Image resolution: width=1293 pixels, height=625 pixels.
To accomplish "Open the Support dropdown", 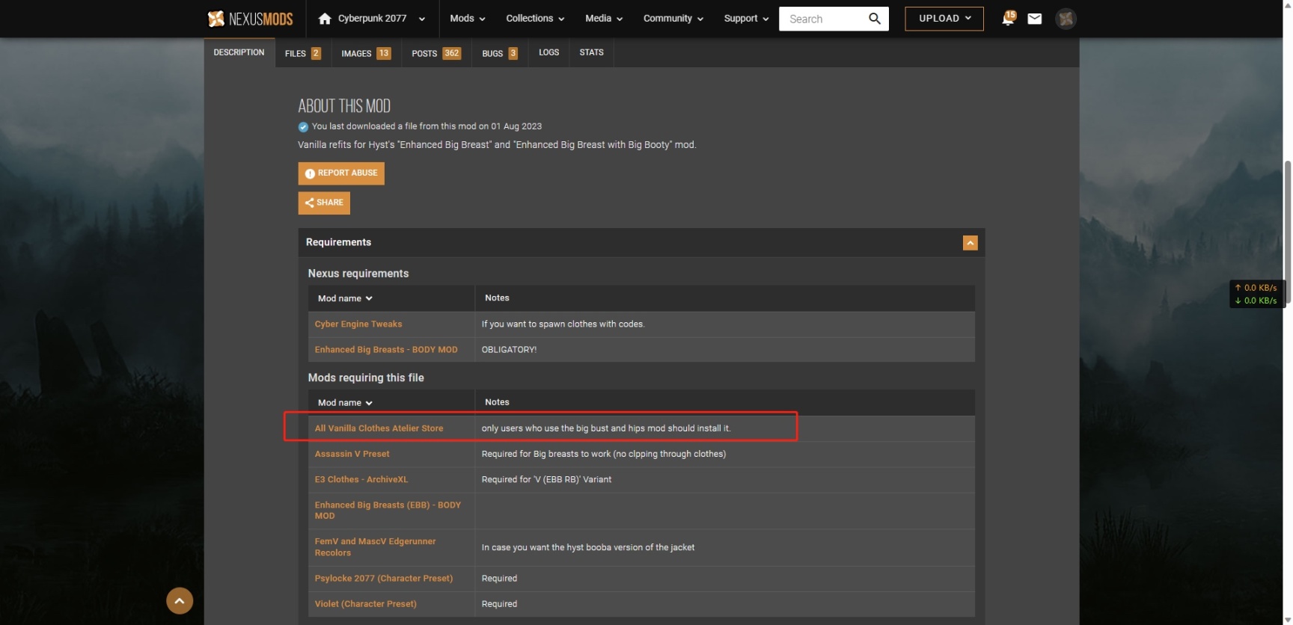I will [746, 19].
